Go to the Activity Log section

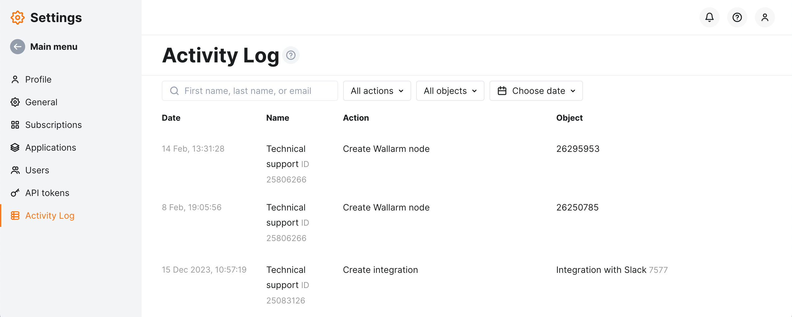point(50,216)
